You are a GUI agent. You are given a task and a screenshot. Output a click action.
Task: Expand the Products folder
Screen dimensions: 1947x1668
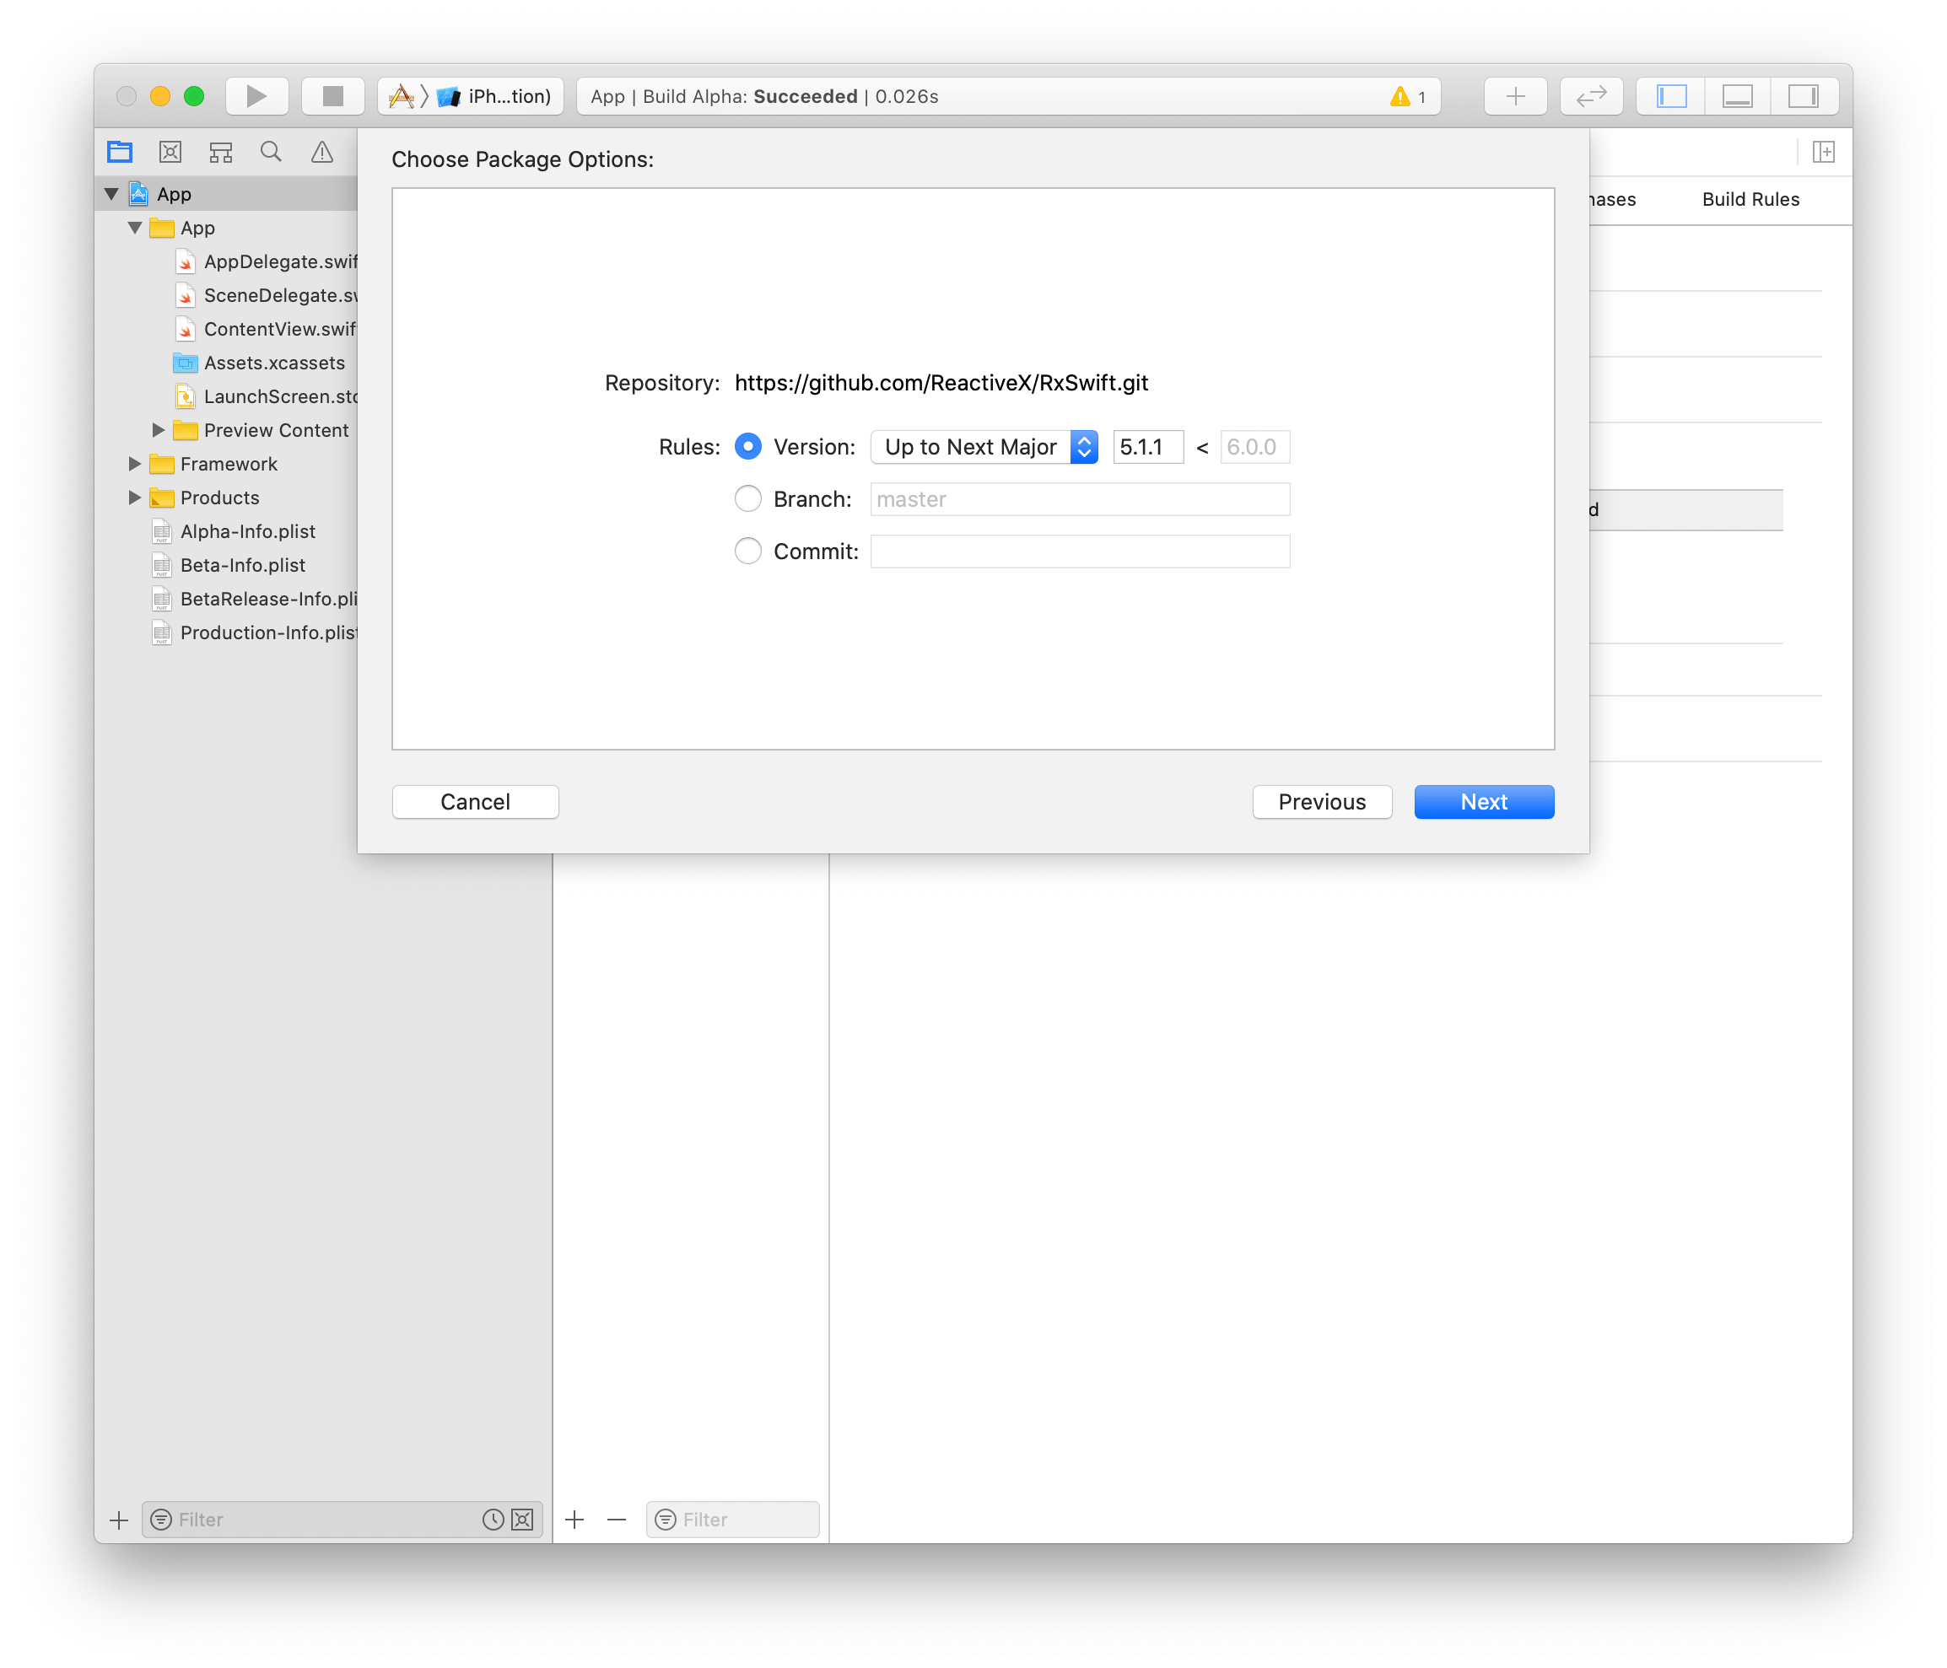134,498
